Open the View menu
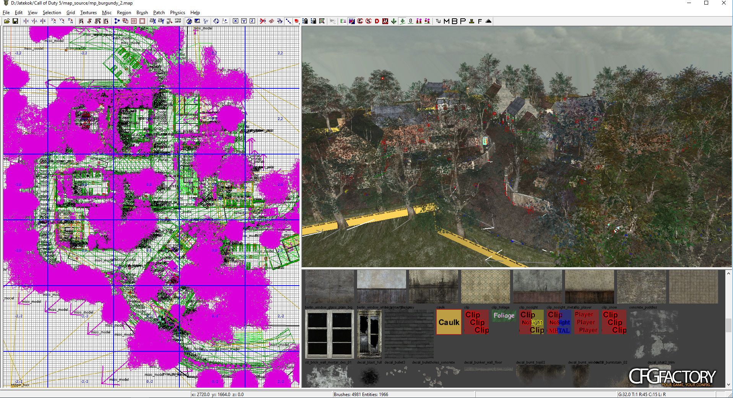Screen dimensions: 733x398 33,13
